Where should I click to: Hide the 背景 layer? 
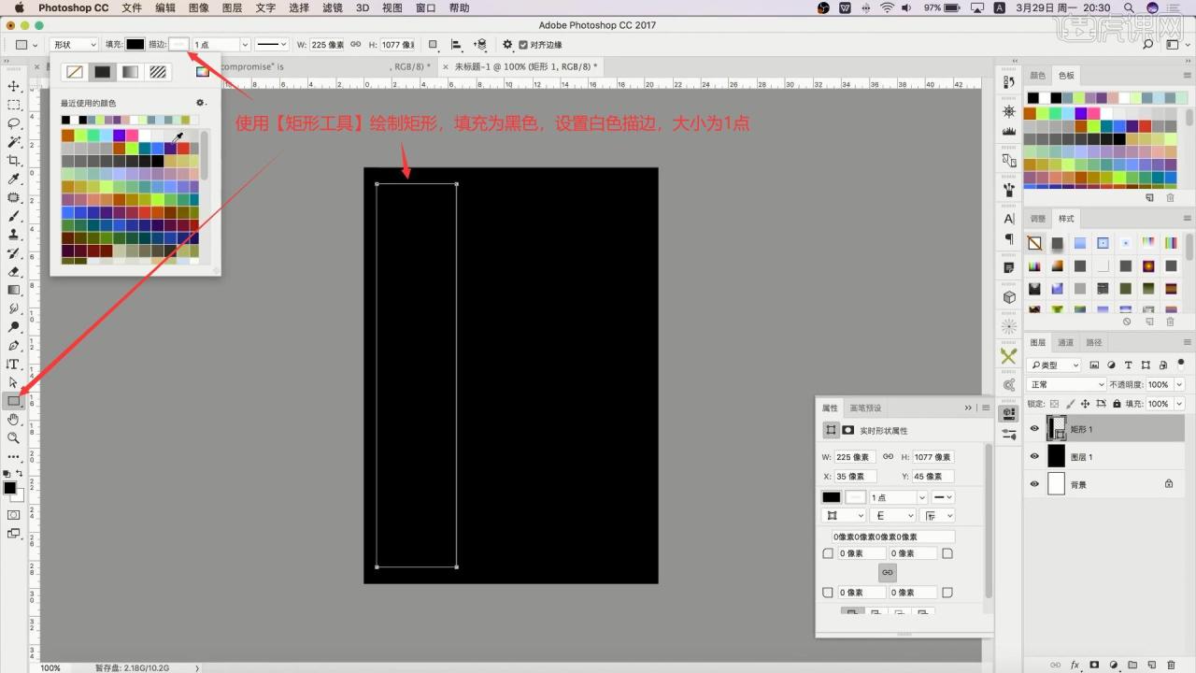(x=1034, y=484)
